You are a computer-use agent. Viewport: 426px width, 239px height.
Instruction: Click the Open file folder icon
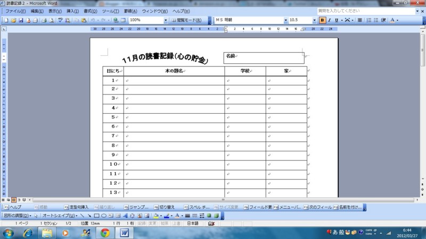(x=14, y=20)
